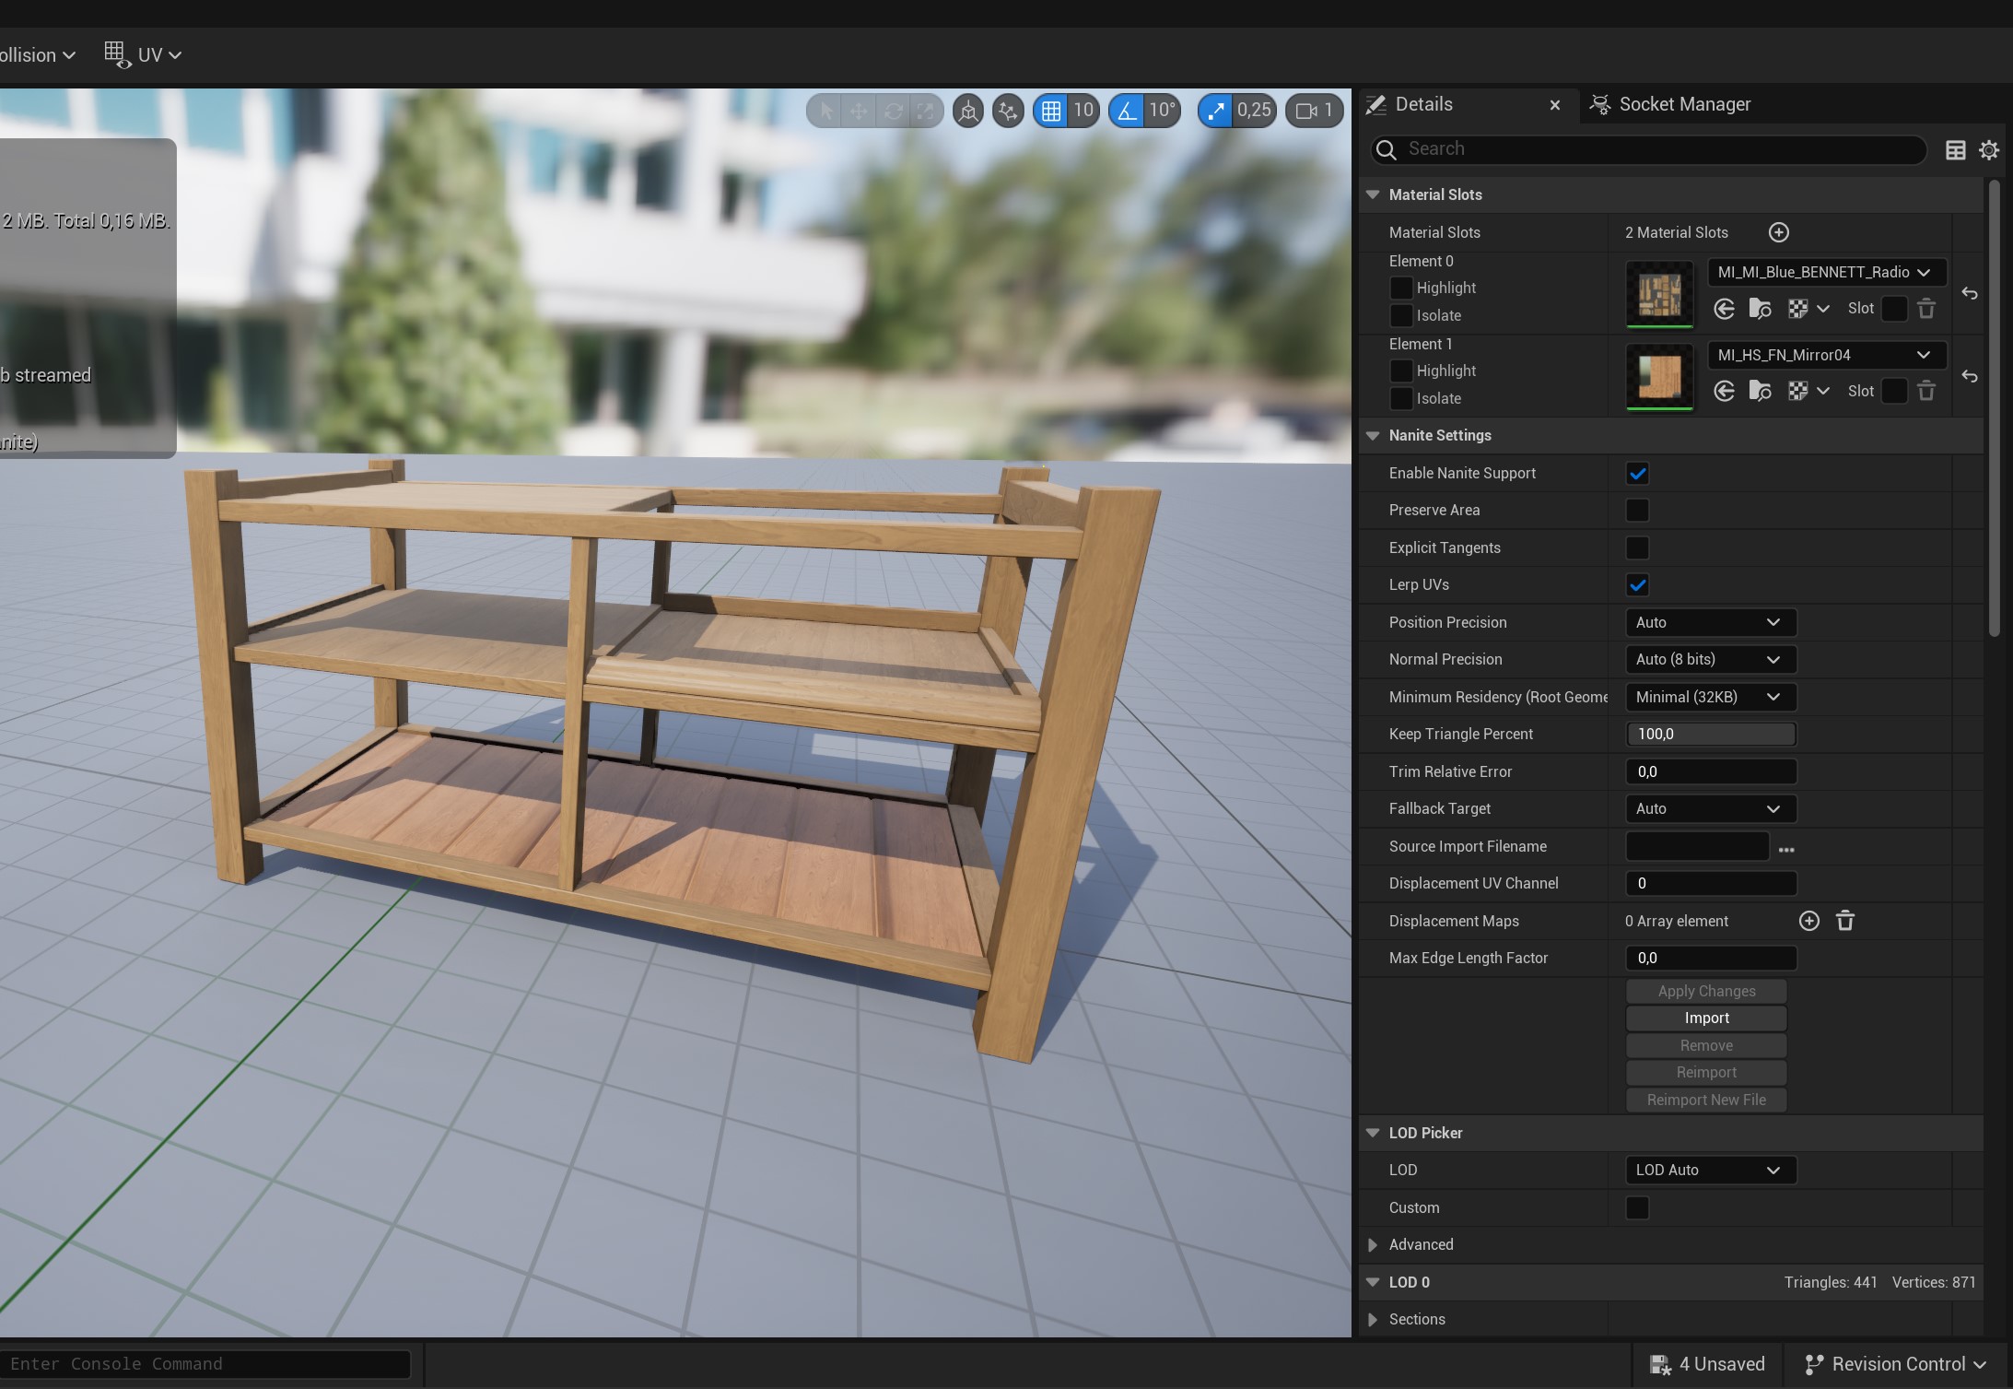
Task: Select the Translate mode icon in viewport
Action: pos(859,111)
